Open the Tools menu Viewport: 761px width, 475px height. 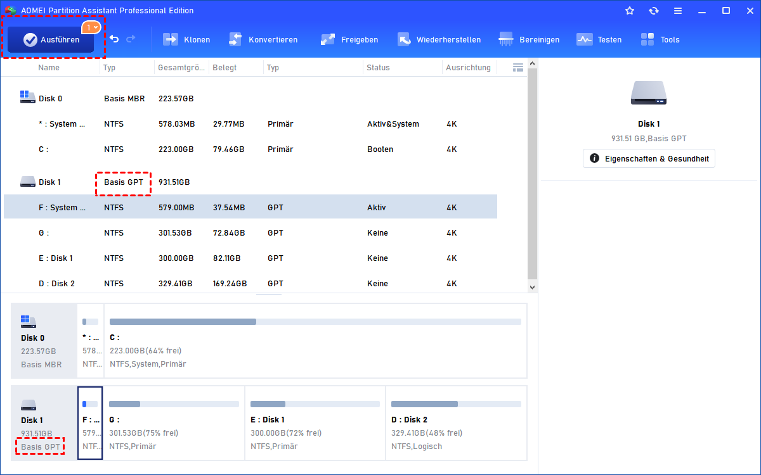[x=660, y=40]
